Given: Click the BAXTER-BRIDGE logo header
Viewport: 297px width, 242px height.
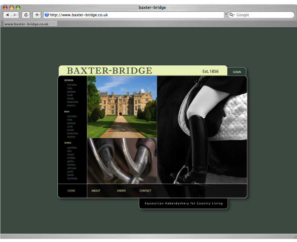Looking at the screenshot, I should [109, 71].
